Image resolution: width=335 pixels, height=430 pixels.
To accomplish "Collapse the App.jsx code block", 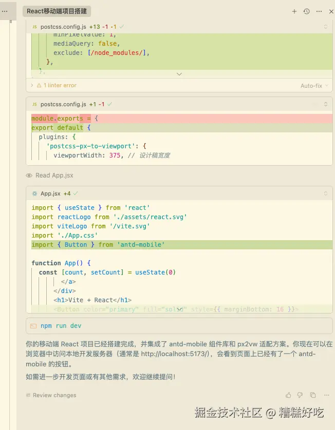I will pos(326,193).
